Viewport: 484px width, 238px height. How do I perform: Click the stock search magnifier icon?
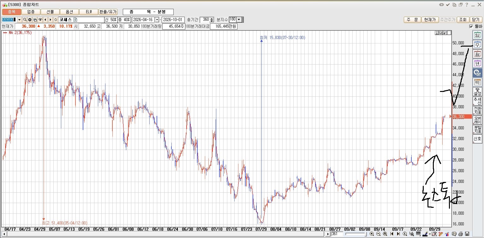point(25,20)
